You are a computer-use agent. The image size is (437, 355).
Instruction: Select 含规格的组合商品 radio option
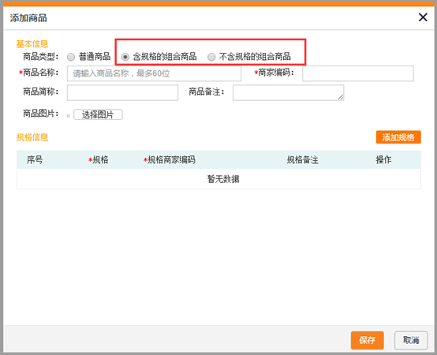point(125,57)
